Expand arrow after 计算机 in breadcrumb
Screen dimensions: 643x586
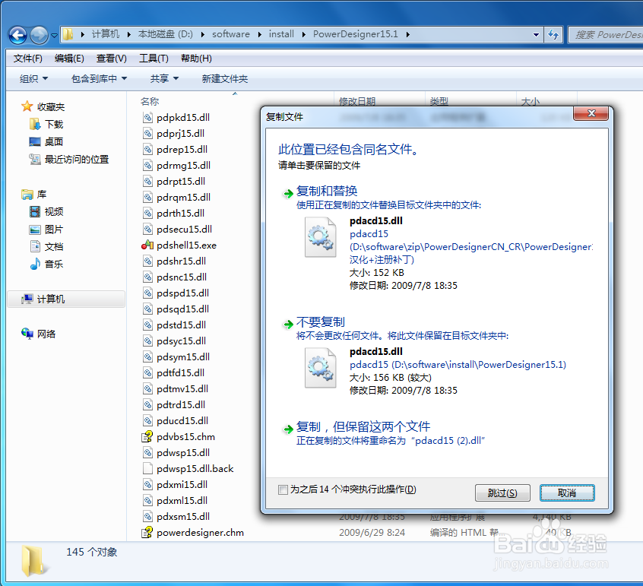(128, 34)
